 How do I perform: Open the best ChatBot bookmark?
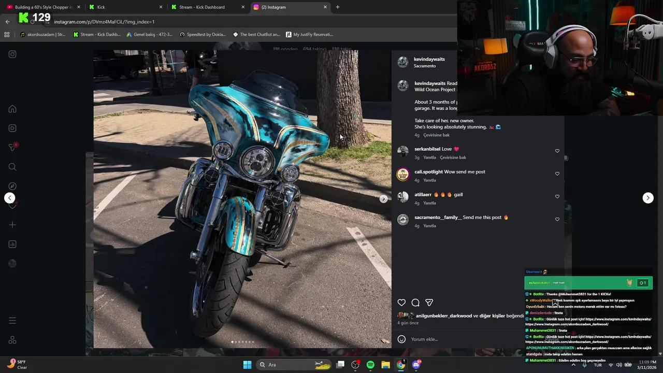click(x=256, y=35)
